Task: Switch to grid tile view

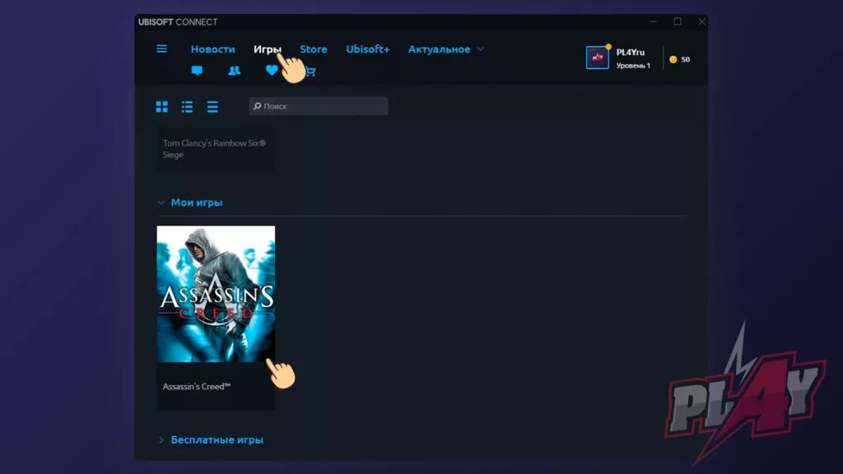Action: [x=162, y=106]
